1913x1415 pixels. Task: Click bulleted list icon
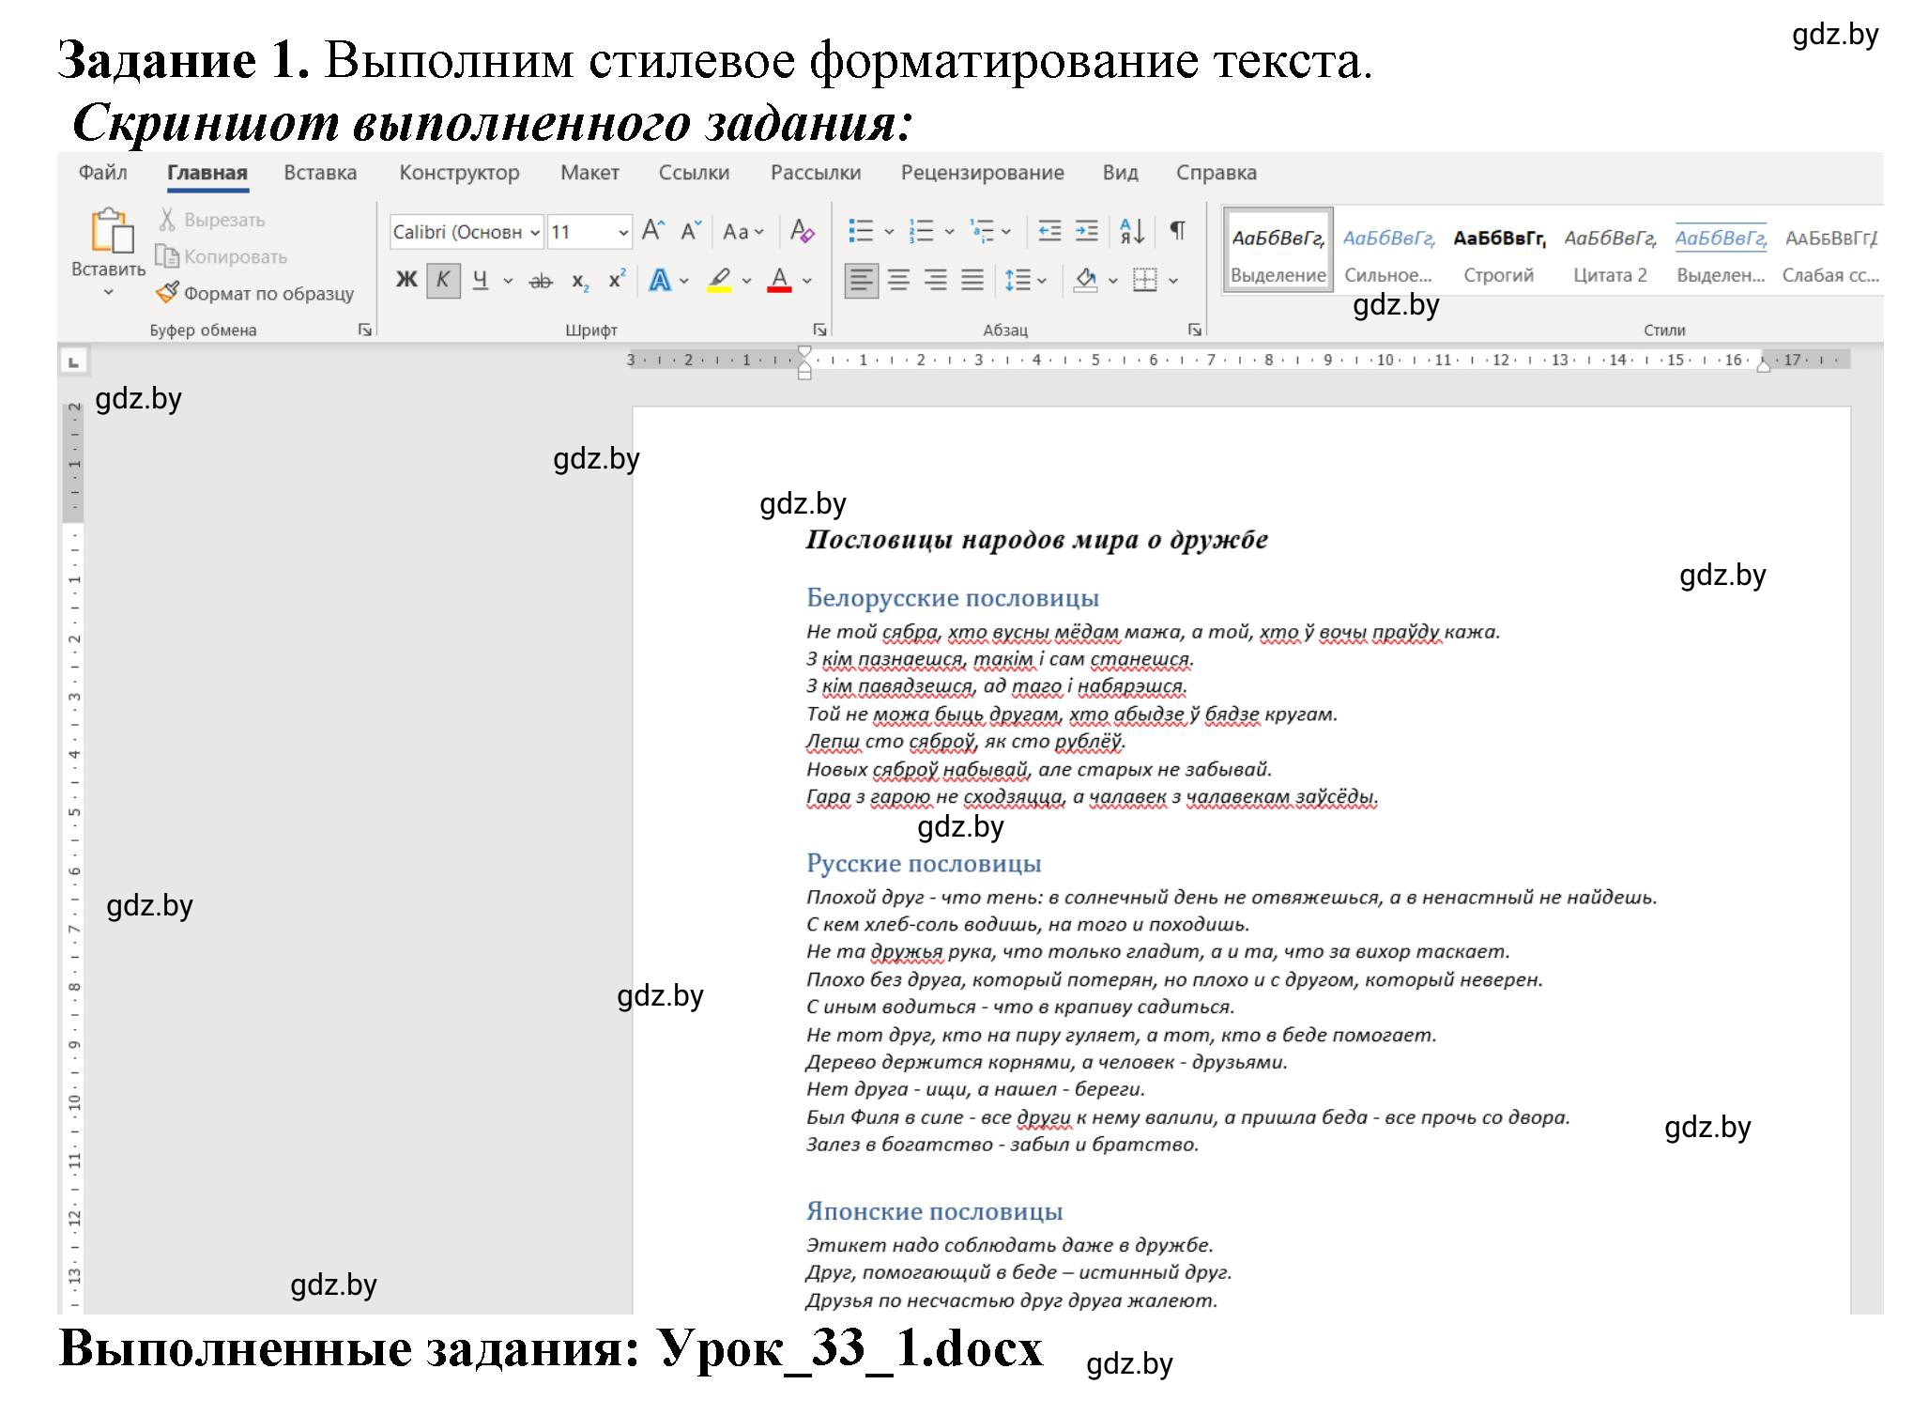pos(861,231)
